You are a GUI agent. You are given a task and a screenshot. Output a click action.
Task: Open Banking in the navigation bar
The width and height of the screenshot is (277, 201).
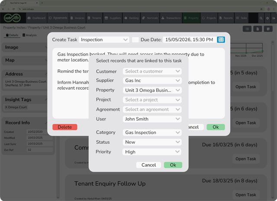132,18
